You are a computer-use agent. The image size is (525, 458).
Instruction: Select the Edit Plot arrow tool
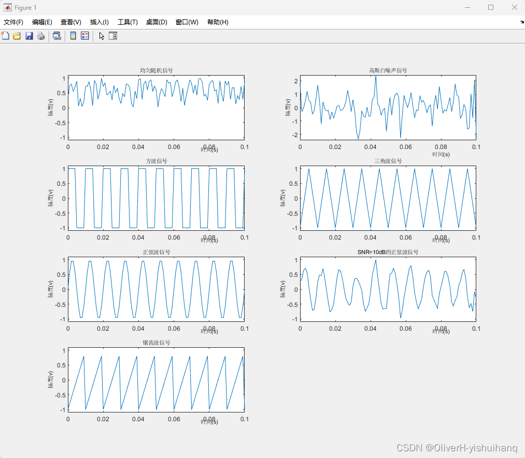(x=102, y=36)
